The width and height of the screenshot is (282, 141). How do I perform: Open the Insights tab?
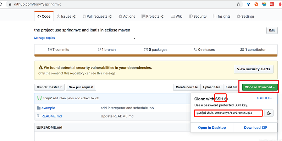tap(222, 16)
